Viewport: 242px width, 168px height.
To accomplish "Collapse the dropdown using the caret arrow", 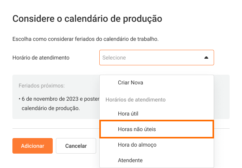I will [x=206, y=58].
